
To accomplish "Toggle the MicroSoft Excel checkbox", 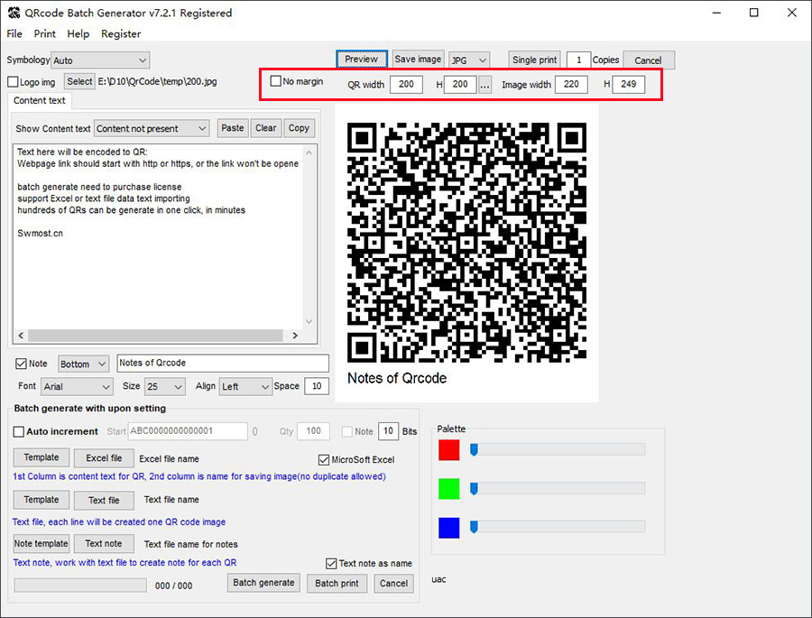I will pyautogui.click(x=324, y=459).
